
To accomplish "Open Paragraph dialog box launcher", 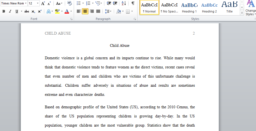I will tap(135, 19).
